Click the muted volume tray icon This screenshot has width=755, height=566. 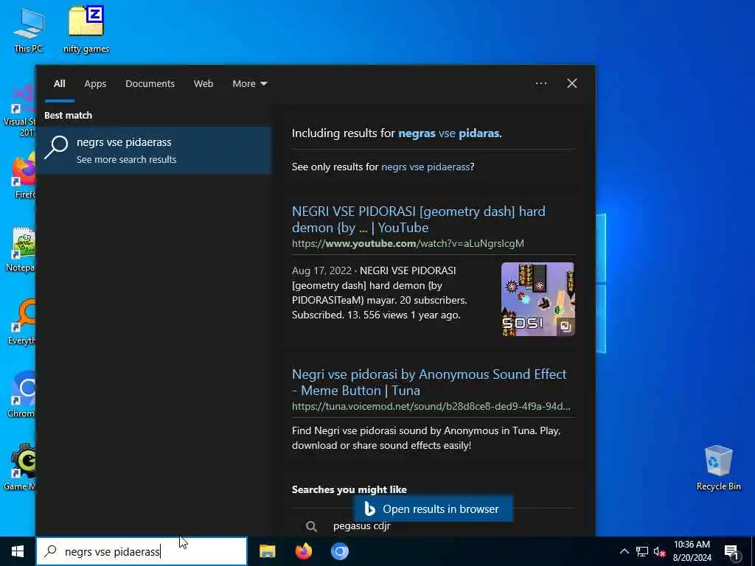659,551
